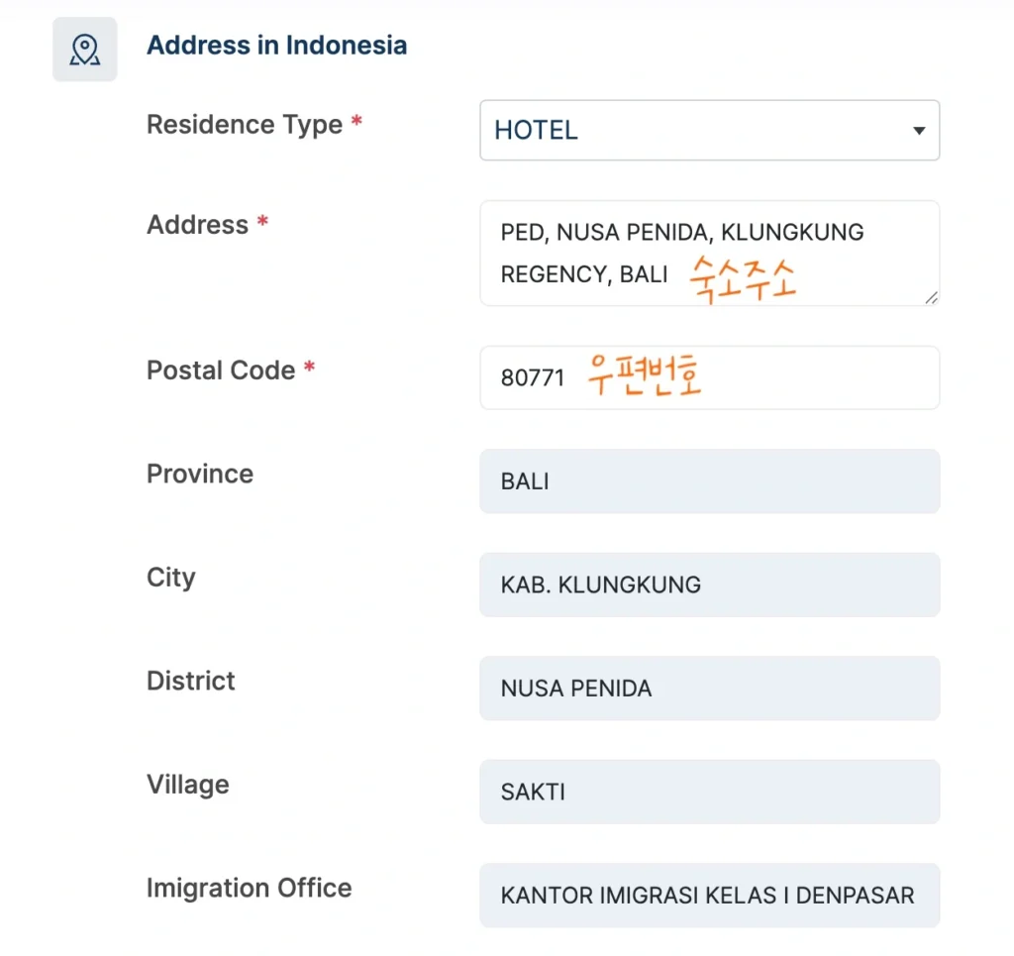Viewport: 1014px width, 956px height.
Task: Click the Village field showing SAKTI
Action: 709,792
